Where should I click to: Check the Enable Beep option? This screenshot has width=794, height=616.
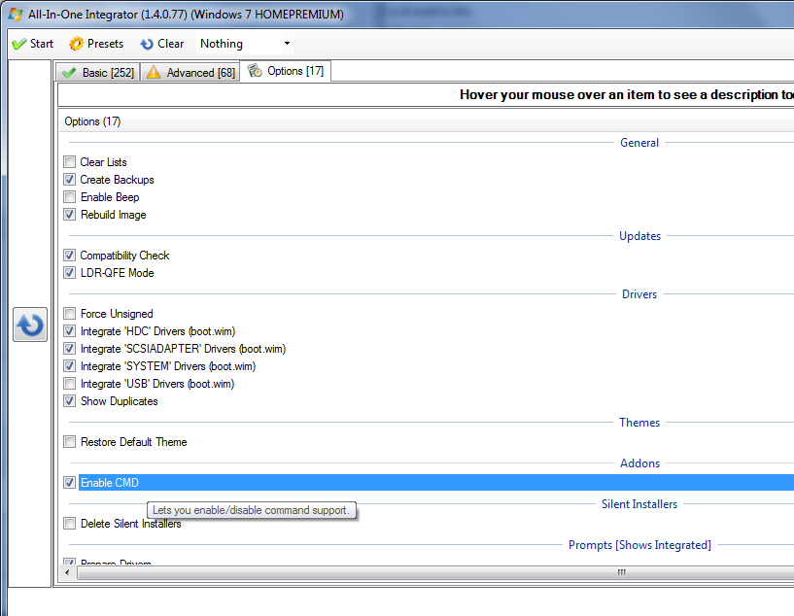click(x=69, y=197)
